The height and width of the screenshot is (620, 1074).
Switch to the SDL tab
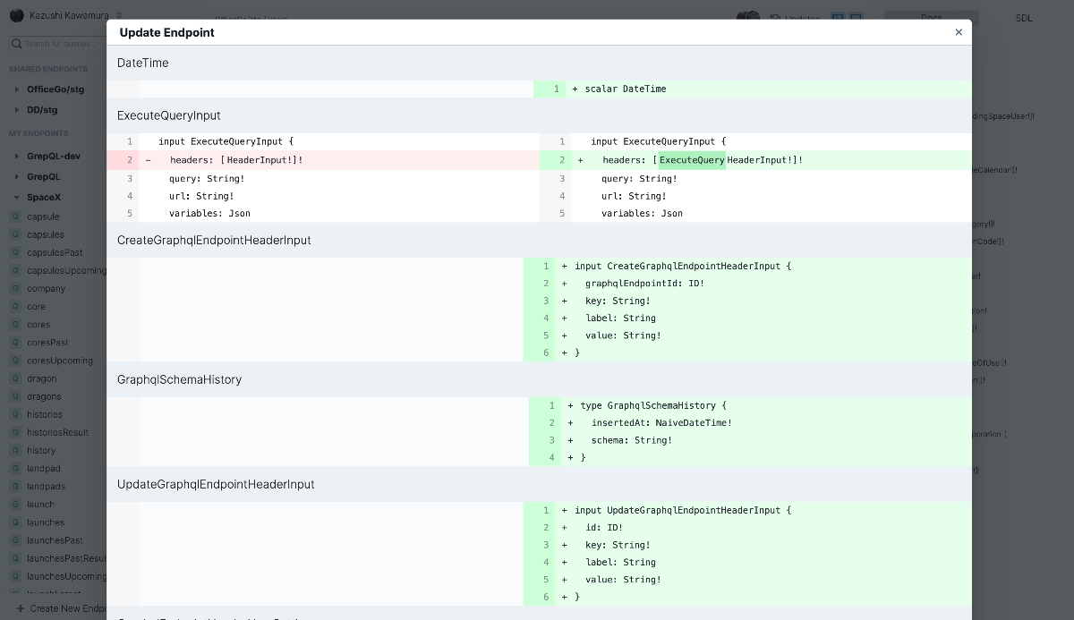point(1024,18)
